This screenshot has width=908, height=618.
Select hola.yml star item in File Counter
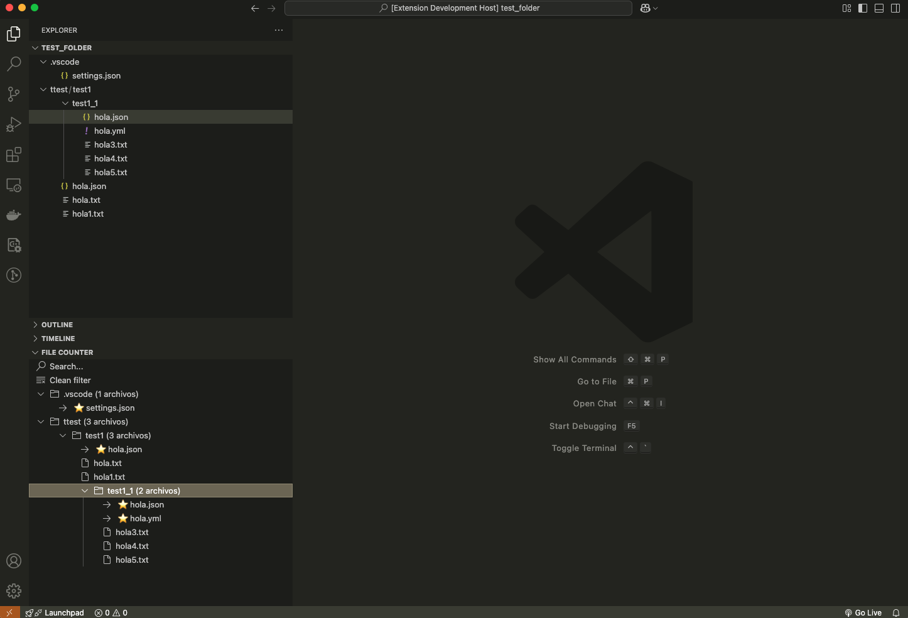[x=161, y=518]
